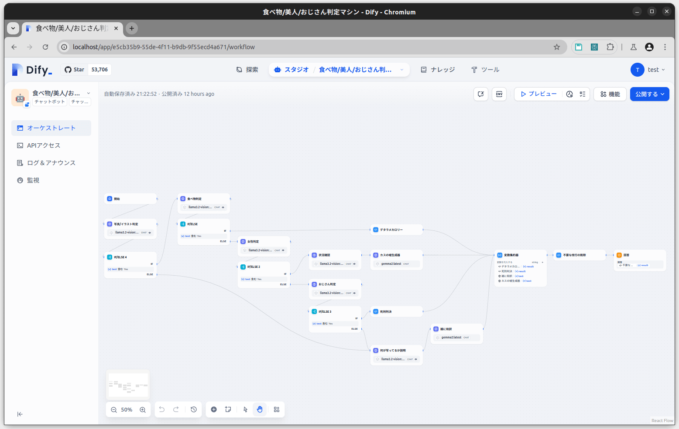Open the conversation variables icon
Image resolution: width=679 pixels, height=429 pixels.
pos(481,94)
